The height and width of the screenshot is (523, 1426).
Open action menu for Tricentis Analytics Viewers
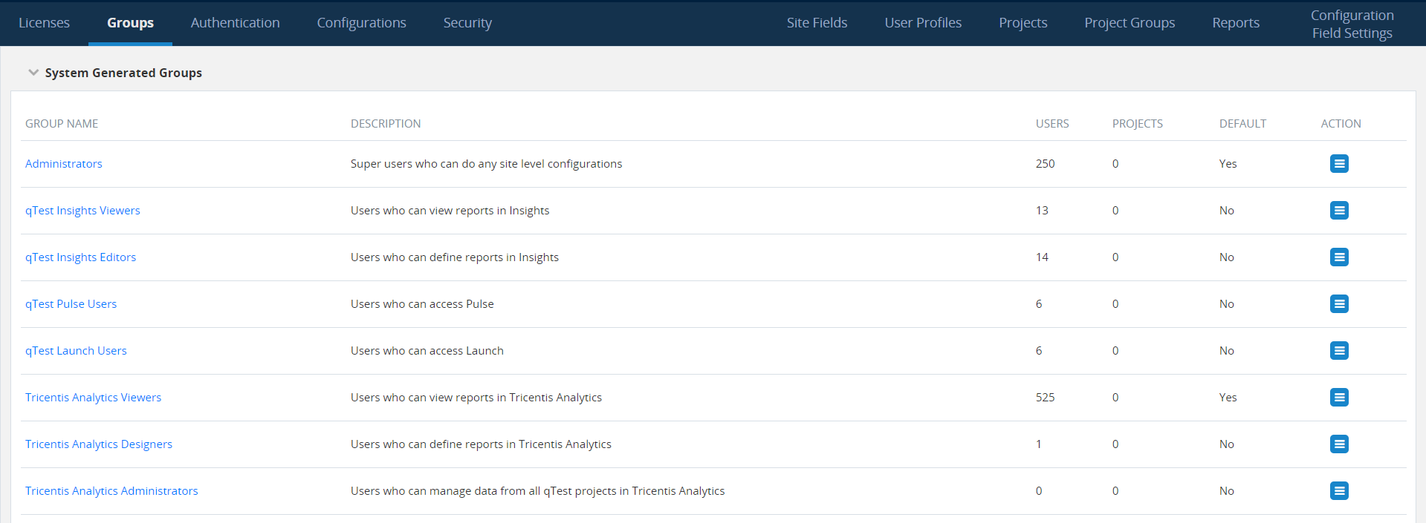[x=1339, y=398]
